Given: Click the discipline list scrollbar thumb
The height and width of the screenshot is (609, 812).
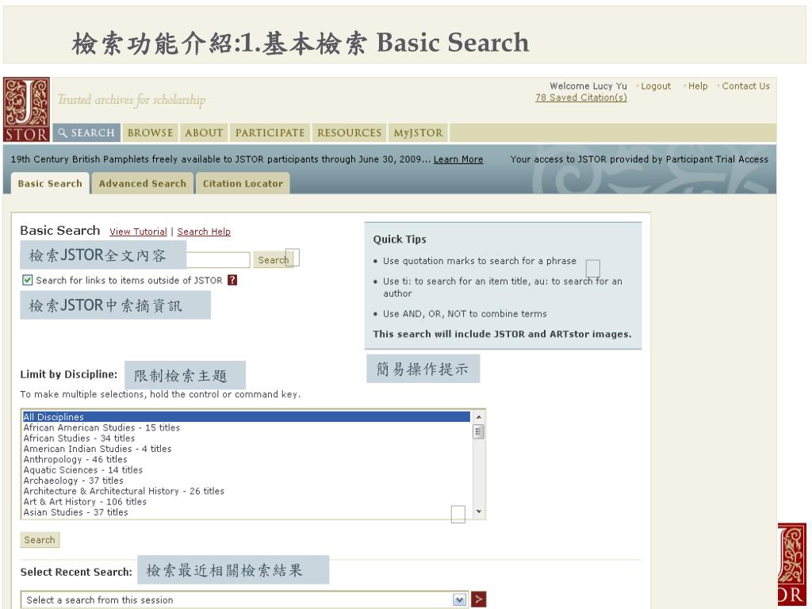Looking at the screenshot, I should point(478,431).
